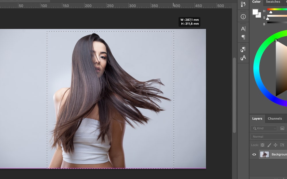The width and height of the screenshot is (287, 179).
Task: Select the Background layer thumbnail
Action: [265, 155]
